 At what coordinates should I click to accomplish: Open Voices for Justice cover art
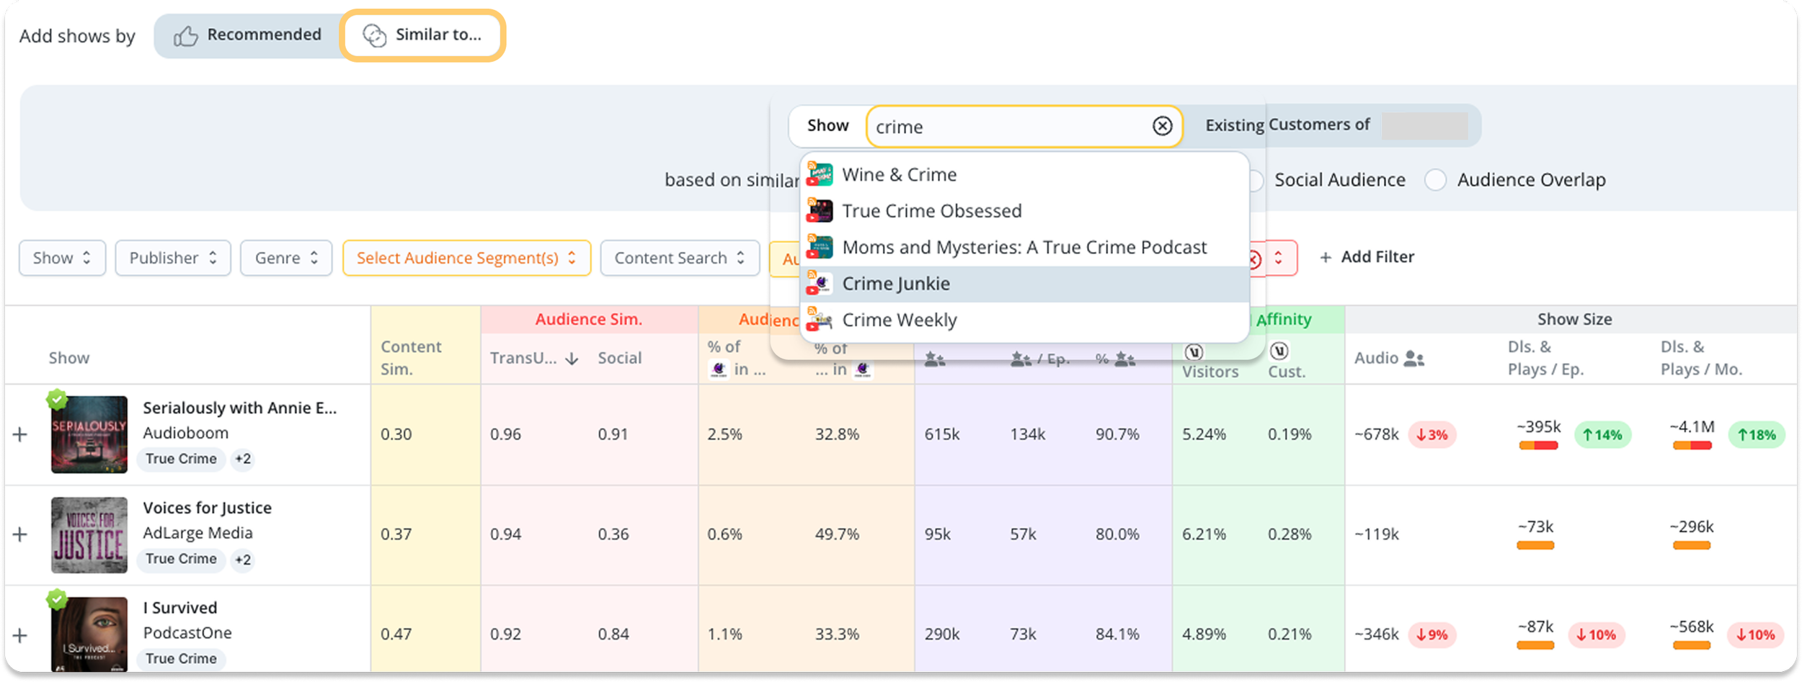point(89,534)
